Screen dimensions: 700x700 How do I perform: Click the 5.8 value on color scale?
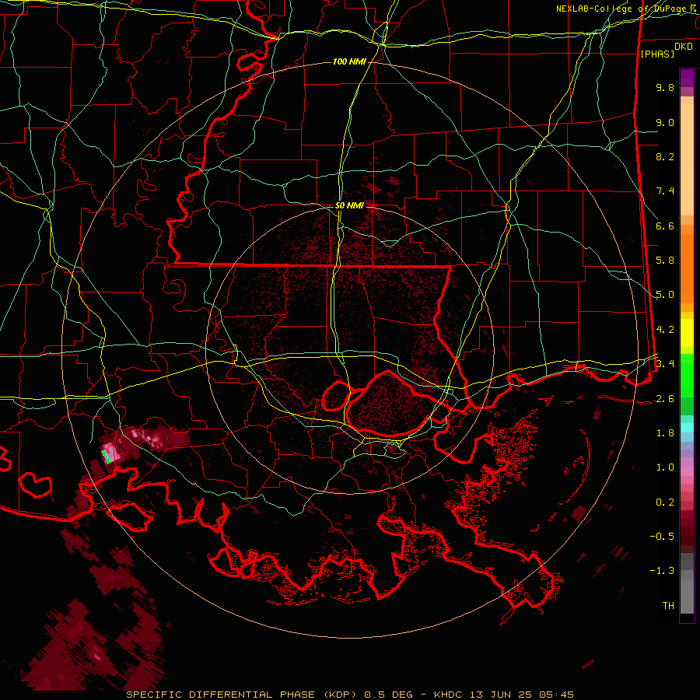(x=665, y=261)
